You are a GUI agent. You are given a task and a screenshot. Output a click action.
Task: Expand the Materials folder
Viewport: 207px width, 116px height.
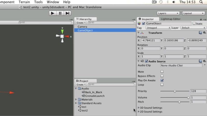coord(76,99)
